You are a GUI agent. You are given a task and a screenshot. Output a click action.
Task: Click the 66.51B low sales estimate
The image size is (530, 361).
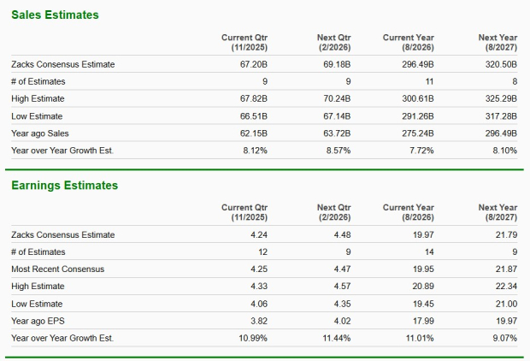253,115
